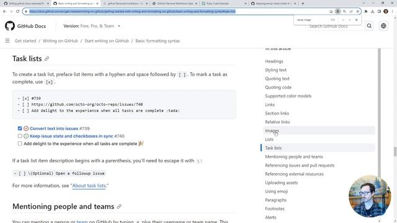The height and width of the screenshot is (223, 397).
Task: Click Writing on GitHub breadcrumb
Action: pyautogui.click(x=60, y=41)
